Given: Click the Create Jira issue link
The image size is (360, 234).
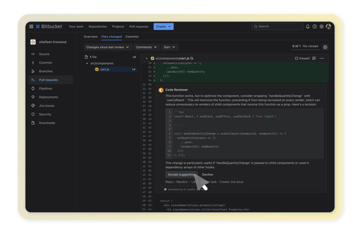Looking at the screenshot, I should coord(231,182).
